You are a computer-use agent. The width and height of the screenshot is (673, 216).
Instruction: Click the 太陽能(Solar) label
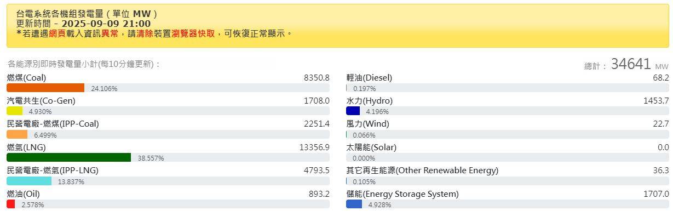pos(371,147)
